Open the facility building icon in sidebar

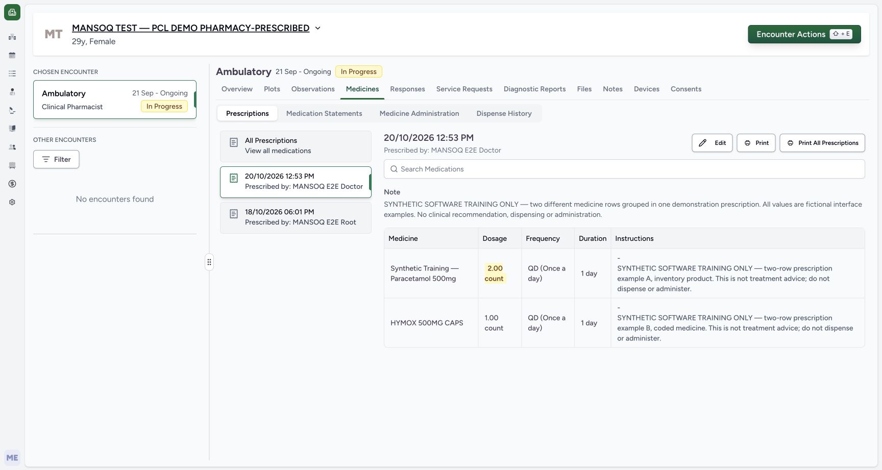[12, 37]
